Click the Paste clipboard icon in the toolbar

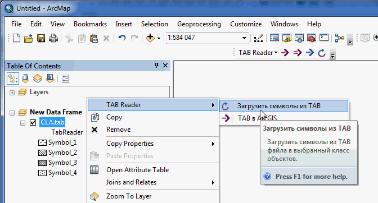pyautogui.click(x=94, y=38)
